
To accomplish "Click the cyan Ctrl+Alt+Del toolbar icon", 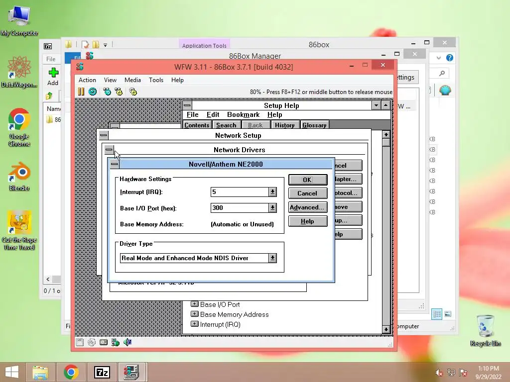I will point(107,92).
